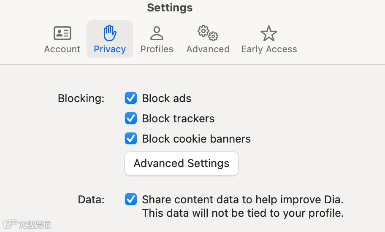Click the Privacy hand icon

110,33
